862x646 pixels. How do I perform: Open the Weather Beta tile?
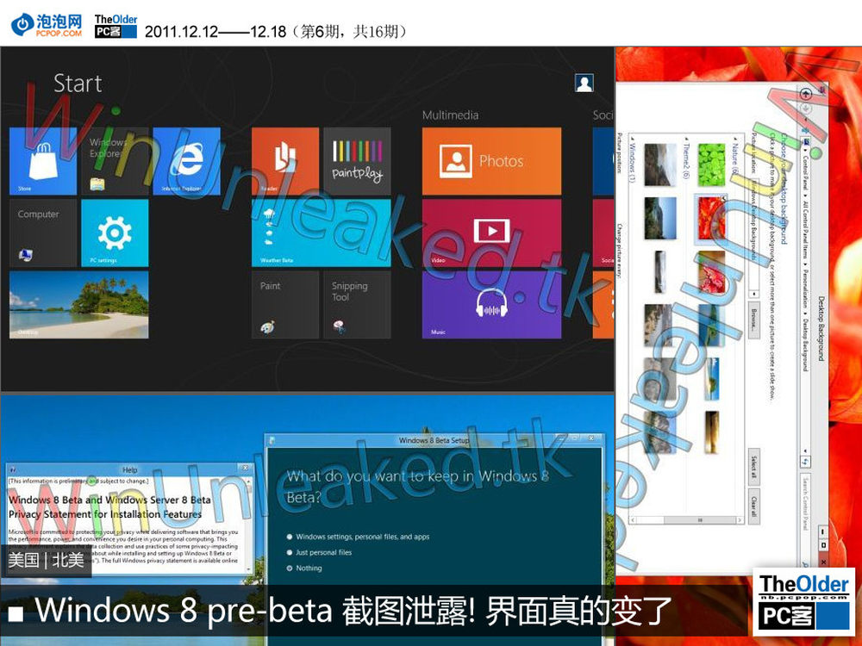click(x=321, y=233)
